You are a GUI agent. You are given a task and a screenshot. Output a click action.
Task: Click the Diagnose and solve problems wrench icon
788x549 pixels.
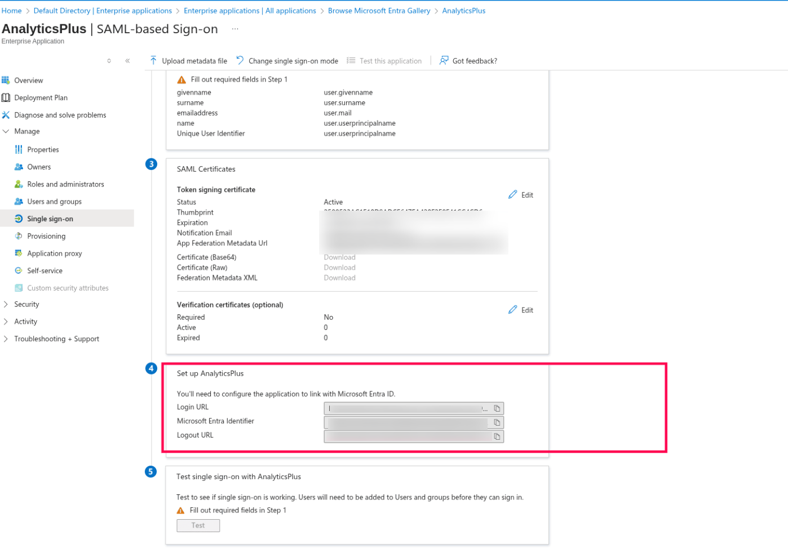[6, 115]
